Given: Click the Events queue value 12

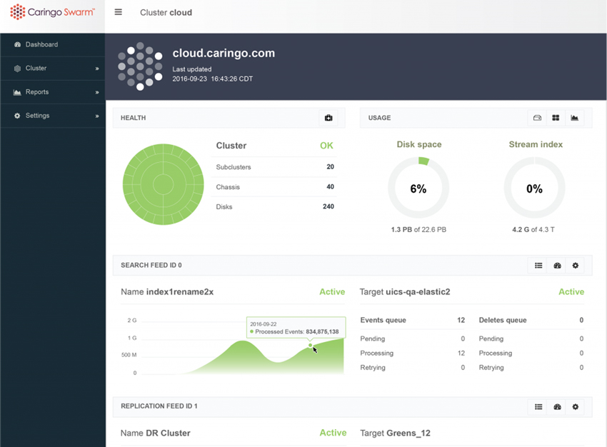Looking at the screenshot, I should 461,320.
